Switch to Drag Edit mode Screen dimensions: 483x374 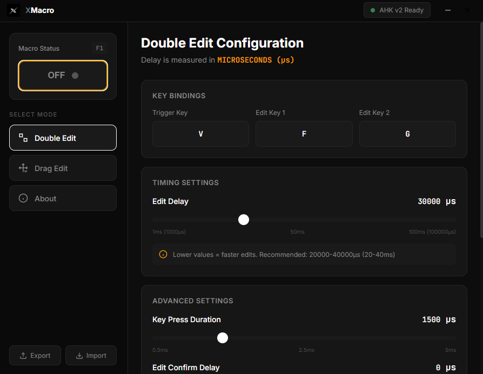coord(63,168)
